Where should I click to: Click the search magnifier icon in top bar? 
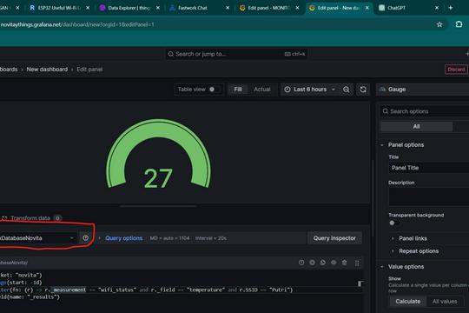point(171,54)
